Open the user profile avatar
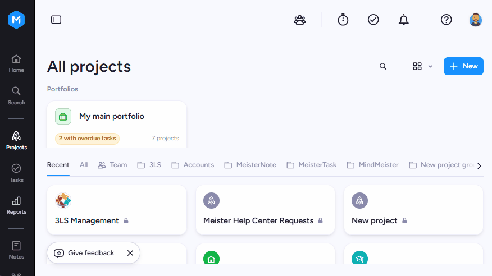 click(x=476, y=20)
